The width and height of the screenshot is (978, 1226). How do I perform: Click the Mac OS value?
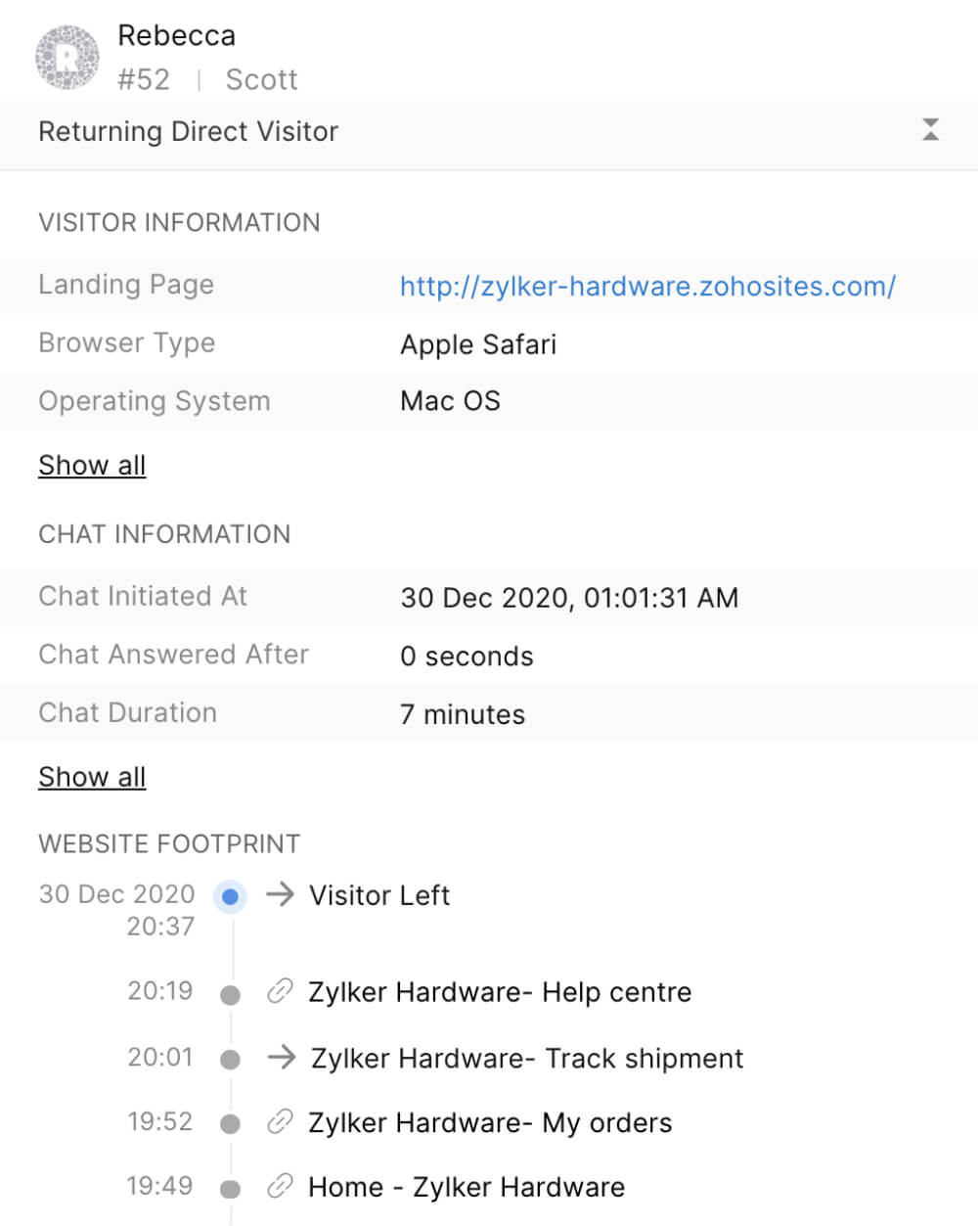(450, 401)
